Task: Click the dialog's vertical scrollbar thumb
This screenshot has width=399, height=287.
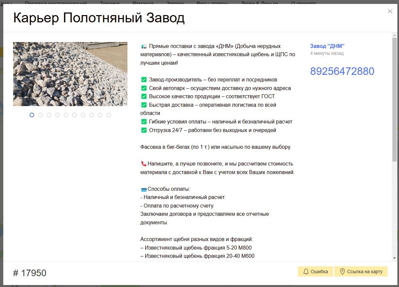Action: (x=394, y=99)
